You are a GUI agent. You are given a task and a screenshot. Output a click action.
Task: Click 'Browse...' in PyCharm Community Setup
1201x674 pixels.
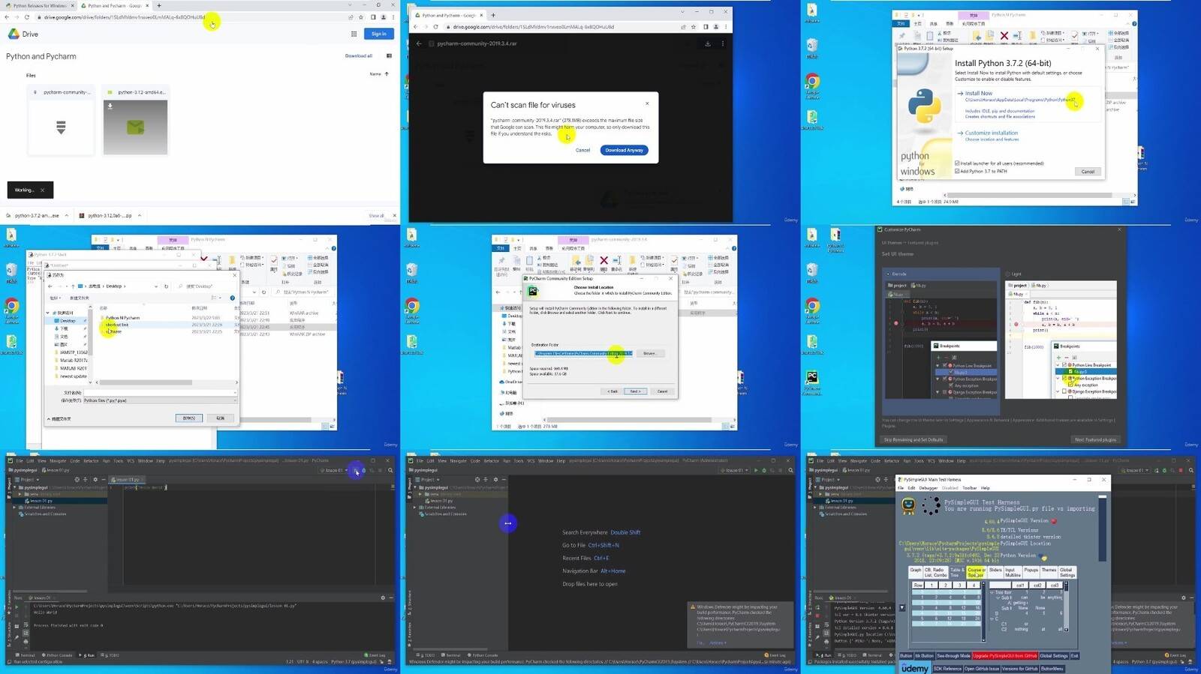(649, 353)
